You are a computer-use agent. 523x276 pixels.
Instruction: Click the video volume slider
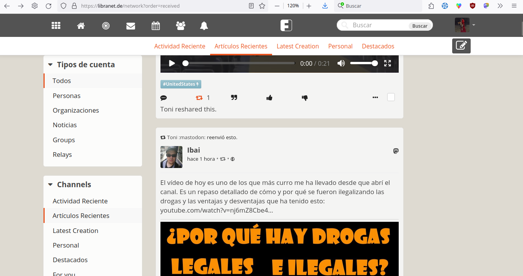364,63
